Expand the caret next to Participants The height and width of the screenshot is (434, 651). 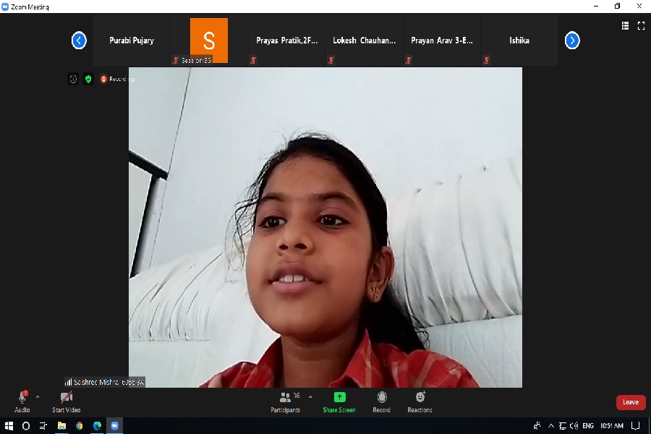(310, 396)
